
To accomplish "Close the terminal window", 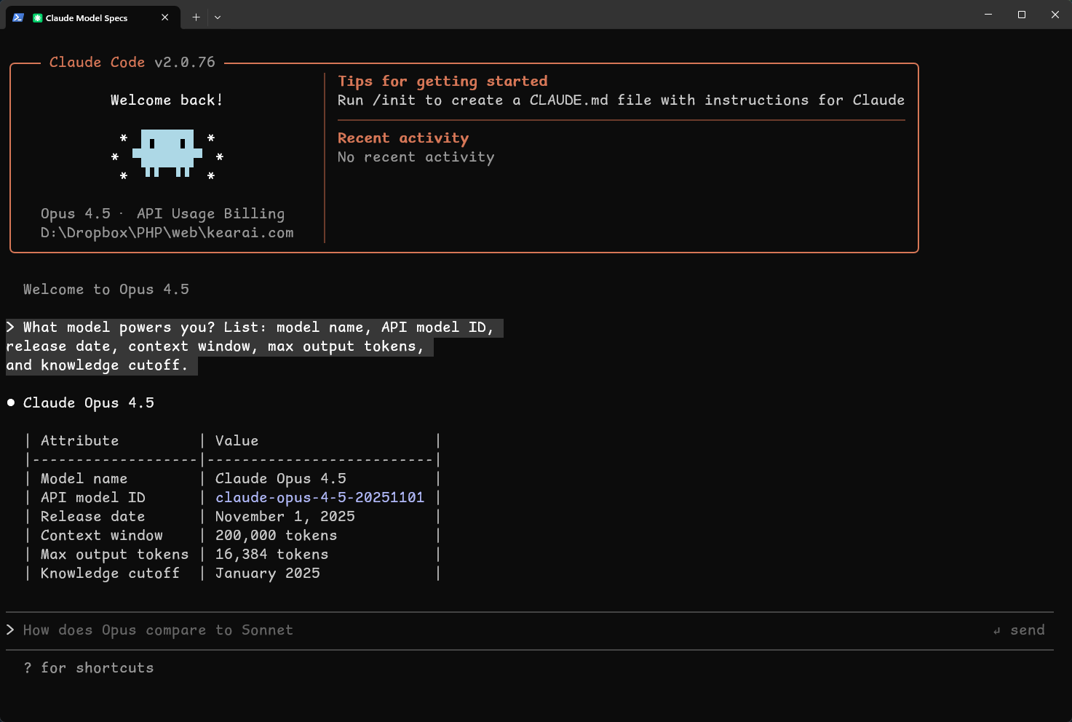I will [1055, 15].
